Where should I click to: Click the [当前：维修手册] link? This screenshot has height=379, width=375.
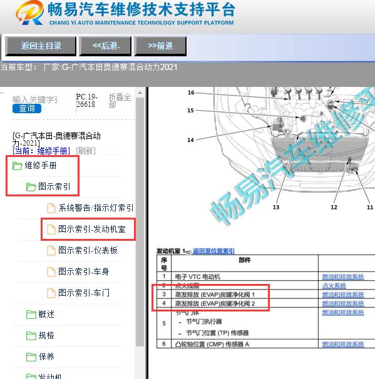pyautogui.click(x=41, y=151)
